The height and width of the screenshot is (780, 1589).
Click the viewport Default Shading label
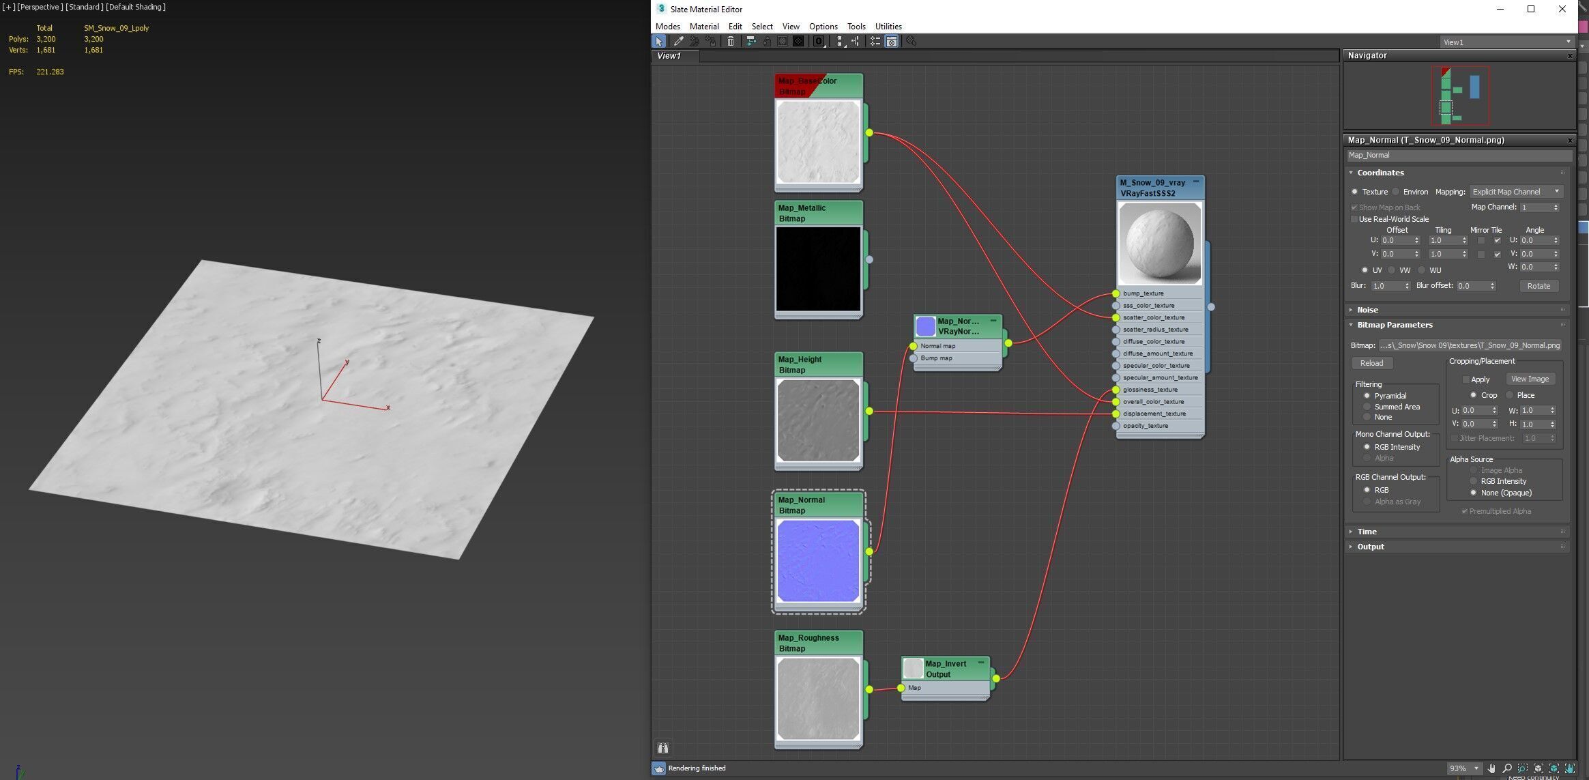click(x=136, y=7)
